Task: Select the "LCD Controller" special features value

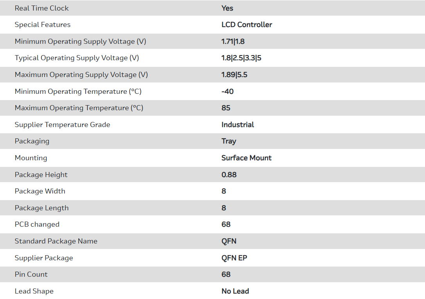Action: click(x=247, y=25)
